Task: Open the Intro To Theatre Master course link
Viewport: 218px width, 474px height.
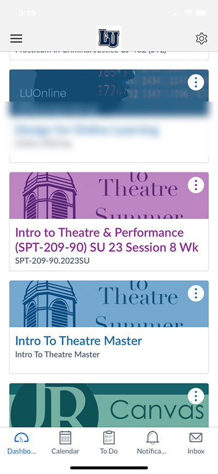Action: click(x=78, y=340)
